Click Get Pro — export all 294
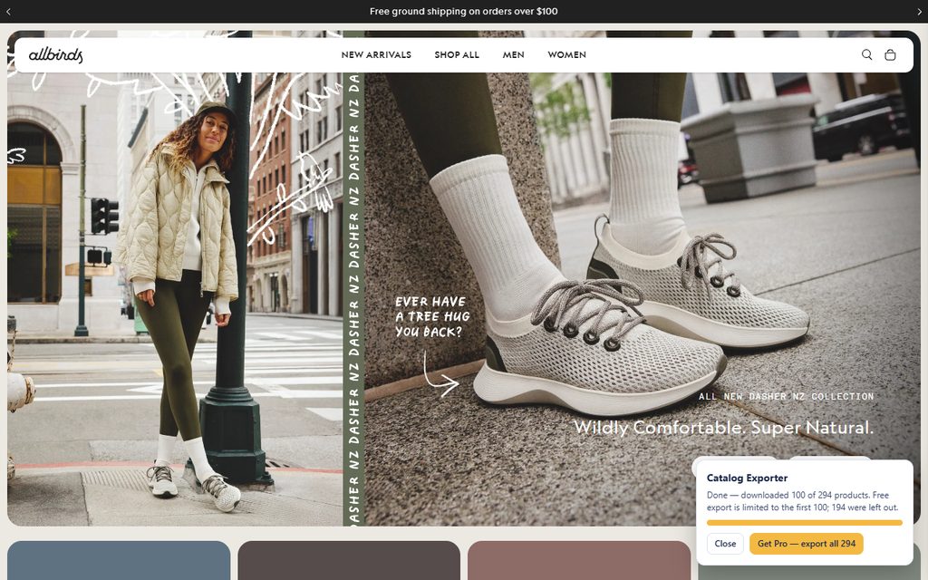The width and height of the screenshot is (928, 580). tap(806, 544)
